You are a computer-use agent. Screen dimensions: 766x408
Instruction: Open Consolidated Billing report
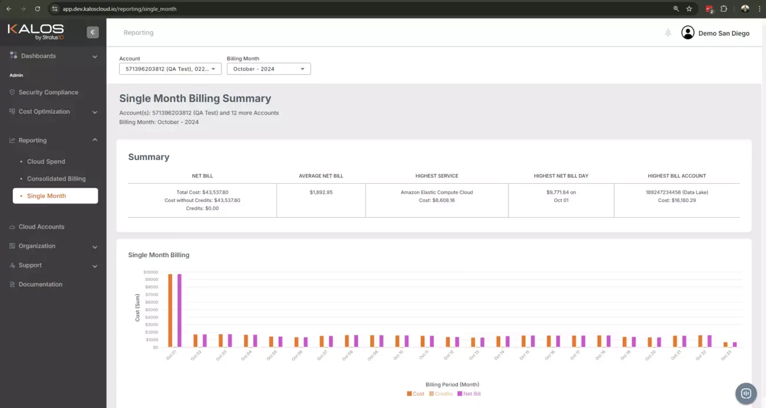coord(56,178)
